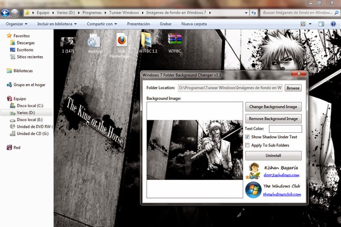Open Descargas in the sidebar

pyautogui.click(x=22, y=43)
